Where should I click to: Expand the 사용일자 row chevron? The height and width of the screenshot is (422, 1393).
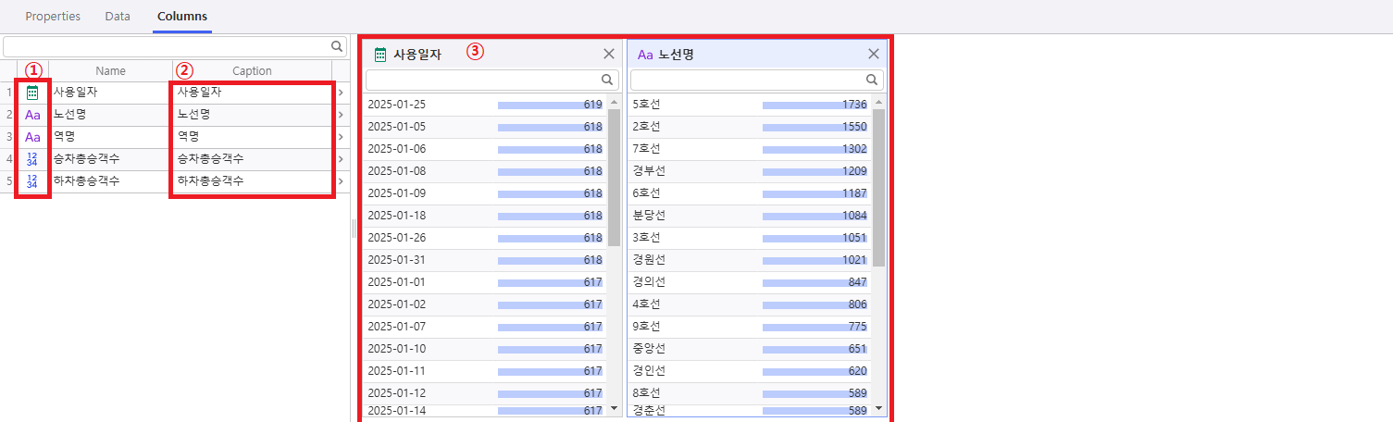[x=341, y=93]
